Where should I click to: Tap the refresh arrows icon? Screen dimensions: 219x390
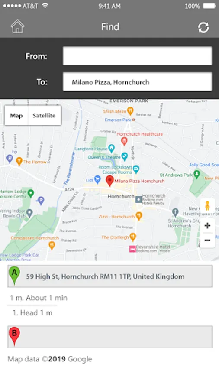coord(203,27)
